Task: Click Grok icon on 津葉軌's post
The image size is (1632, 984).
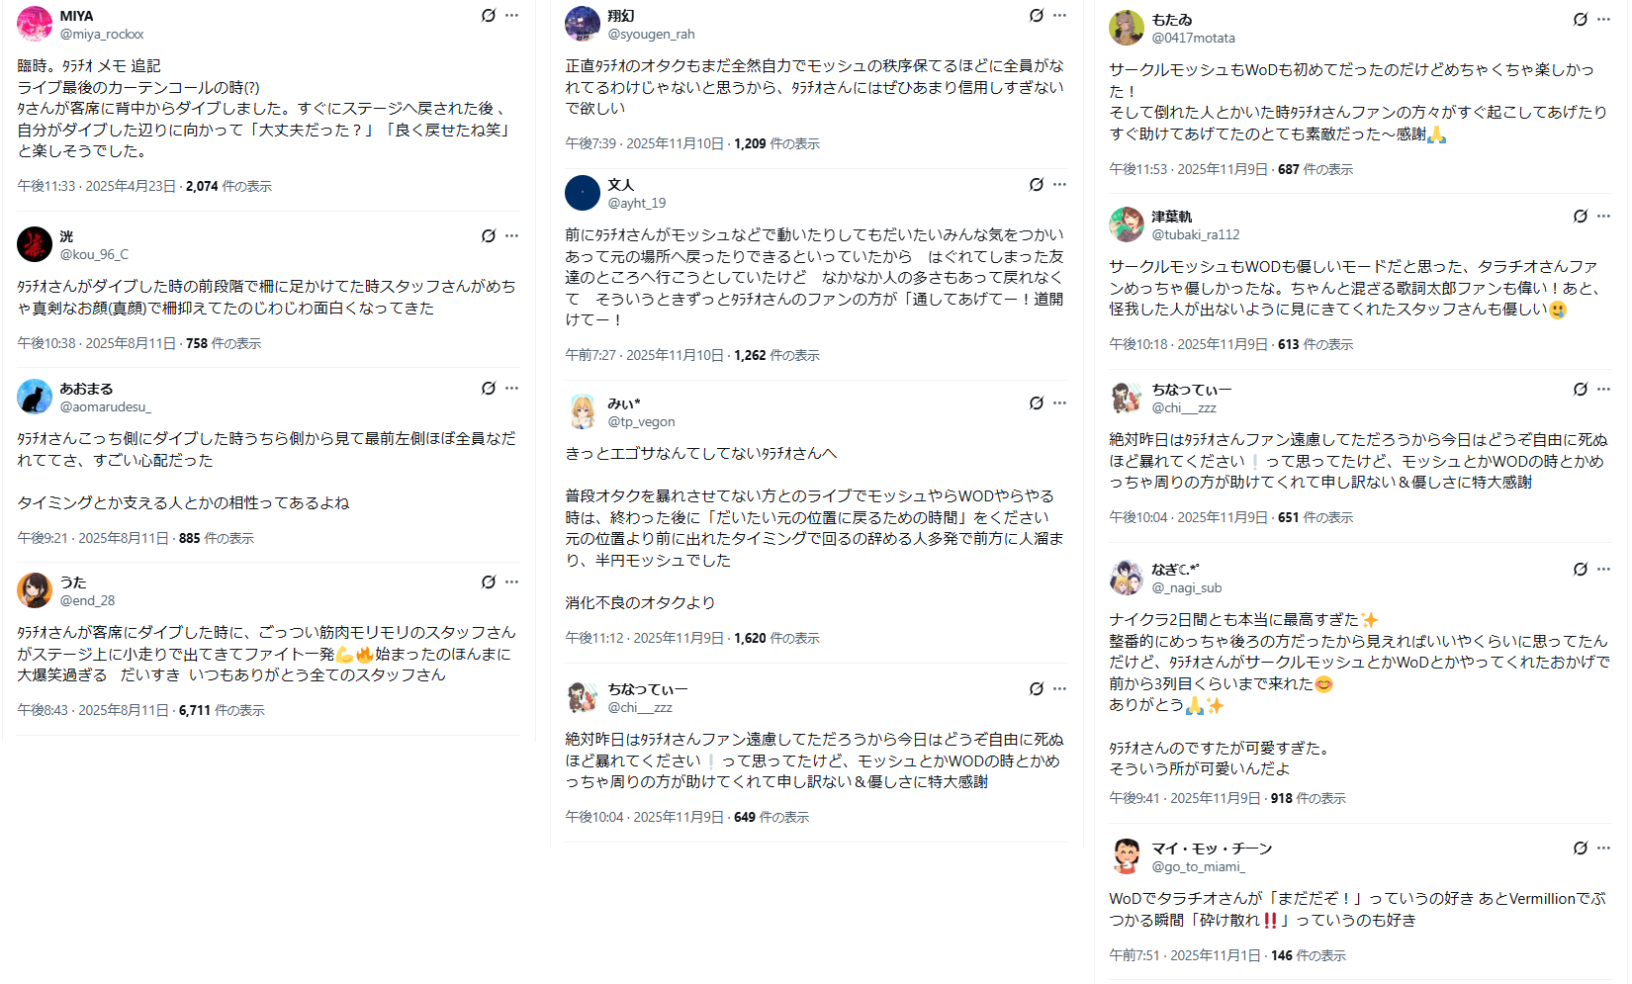Action: (1581, 217)
